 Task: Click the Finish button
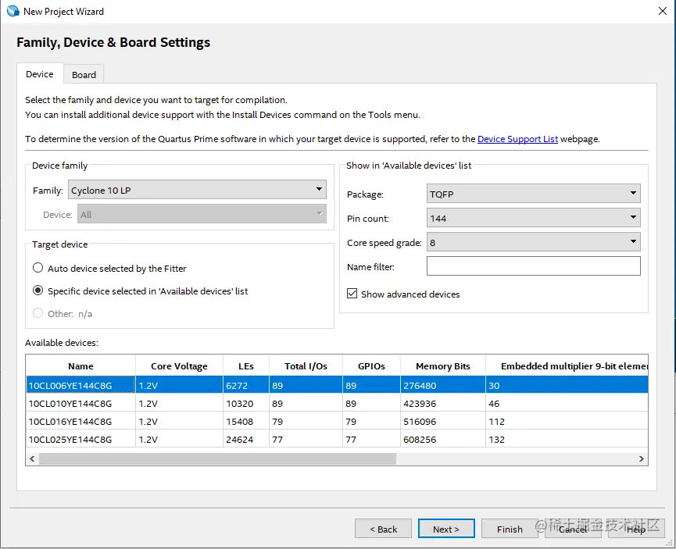[510, 529]
